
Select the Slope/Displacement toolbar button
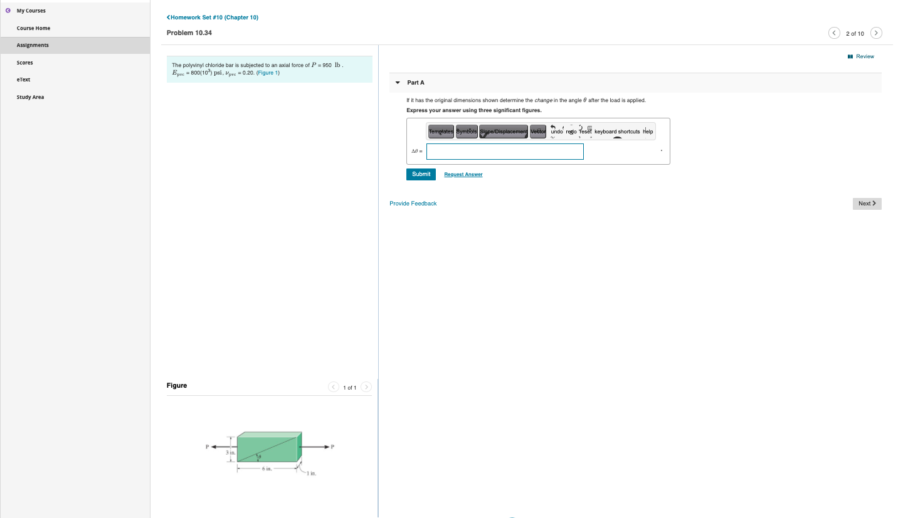point(504,132)
